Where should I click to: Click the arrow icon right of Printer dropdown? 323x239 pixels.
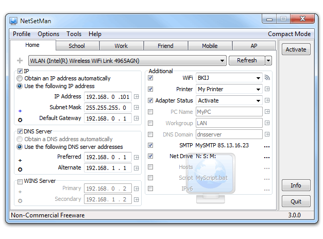[267, 89]
